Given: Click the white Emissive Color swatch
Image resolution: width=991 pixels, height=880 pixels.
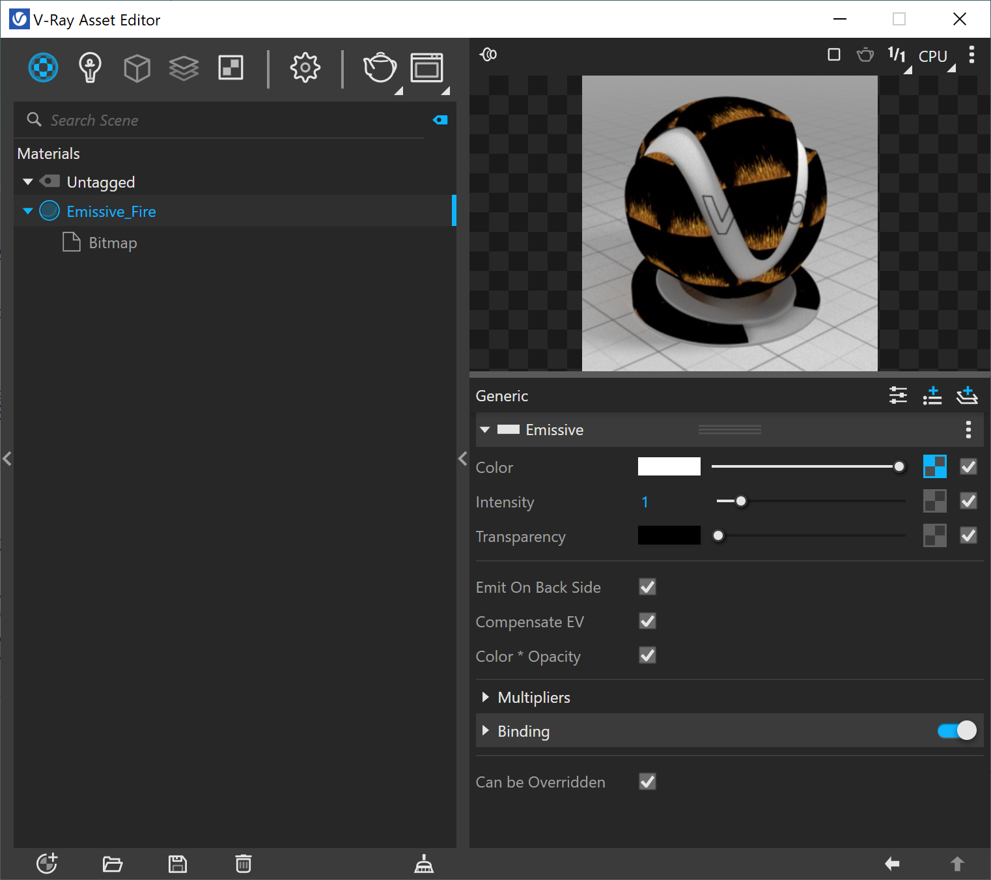Looking at the screenshot, I should (x=669, y=466).
